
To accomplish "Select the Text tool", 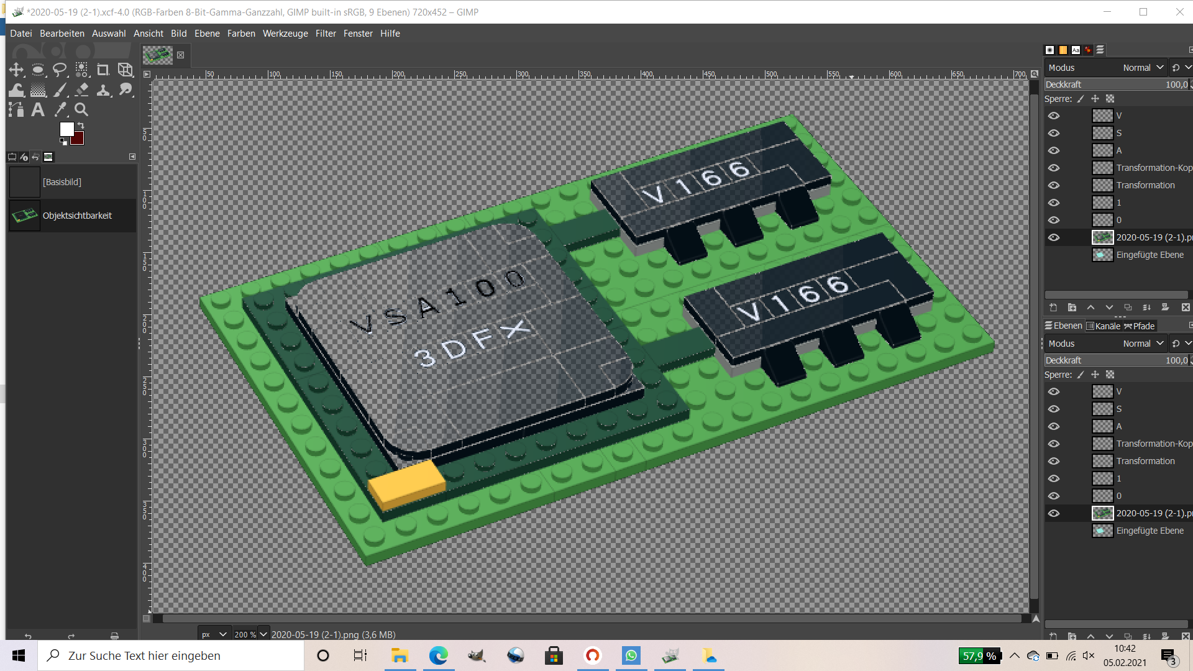I will pos(38,110).
